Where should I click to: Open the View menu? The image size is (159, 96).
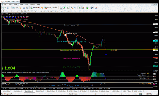pyautogui.click(x=10, y=5)
